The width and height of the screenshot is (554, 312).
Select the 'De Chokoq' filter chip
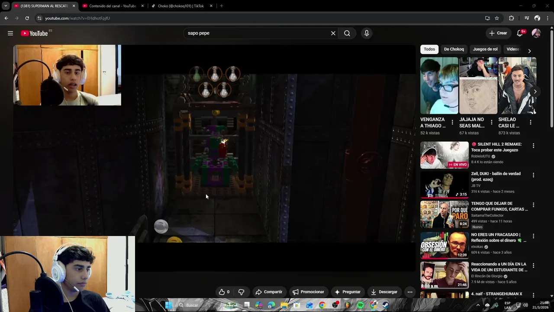pos(454,49)
